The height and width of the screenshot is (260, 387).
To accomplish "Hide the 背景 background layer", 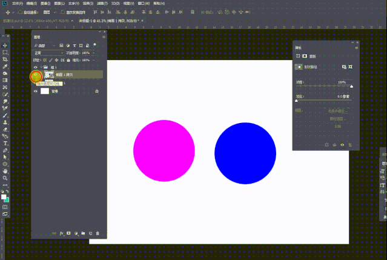I will click(x=36, y=91).
